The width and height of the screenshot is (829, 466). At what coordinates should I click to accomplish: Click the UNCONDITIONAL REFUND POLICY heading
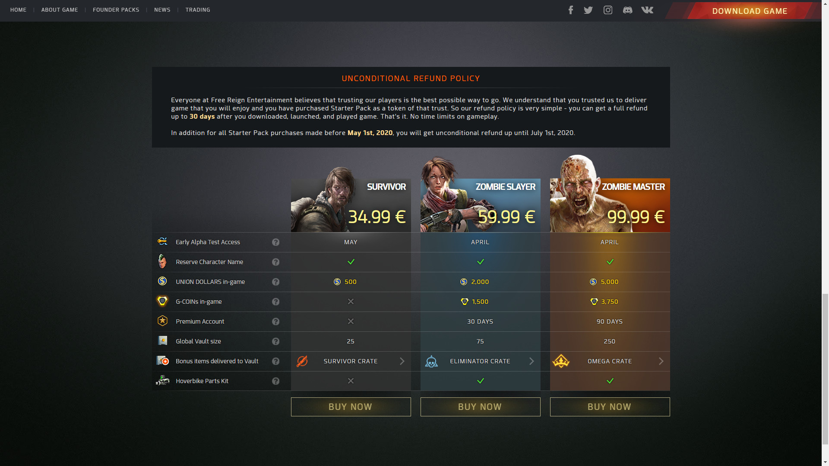[411, 79]
